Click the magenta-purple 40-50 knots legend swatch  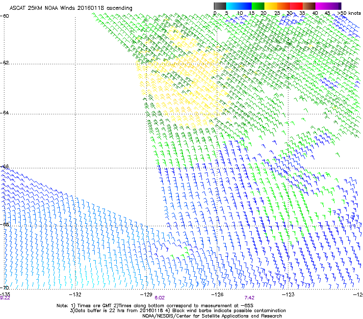[328, 6]
